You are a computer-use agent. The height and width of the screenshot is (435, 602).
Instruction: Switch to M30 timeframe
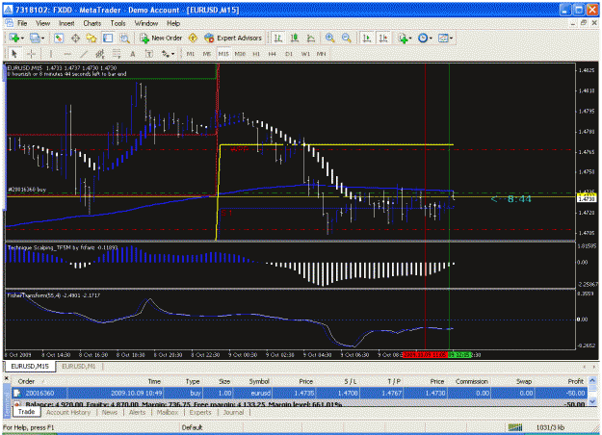[x=240, y=54]
